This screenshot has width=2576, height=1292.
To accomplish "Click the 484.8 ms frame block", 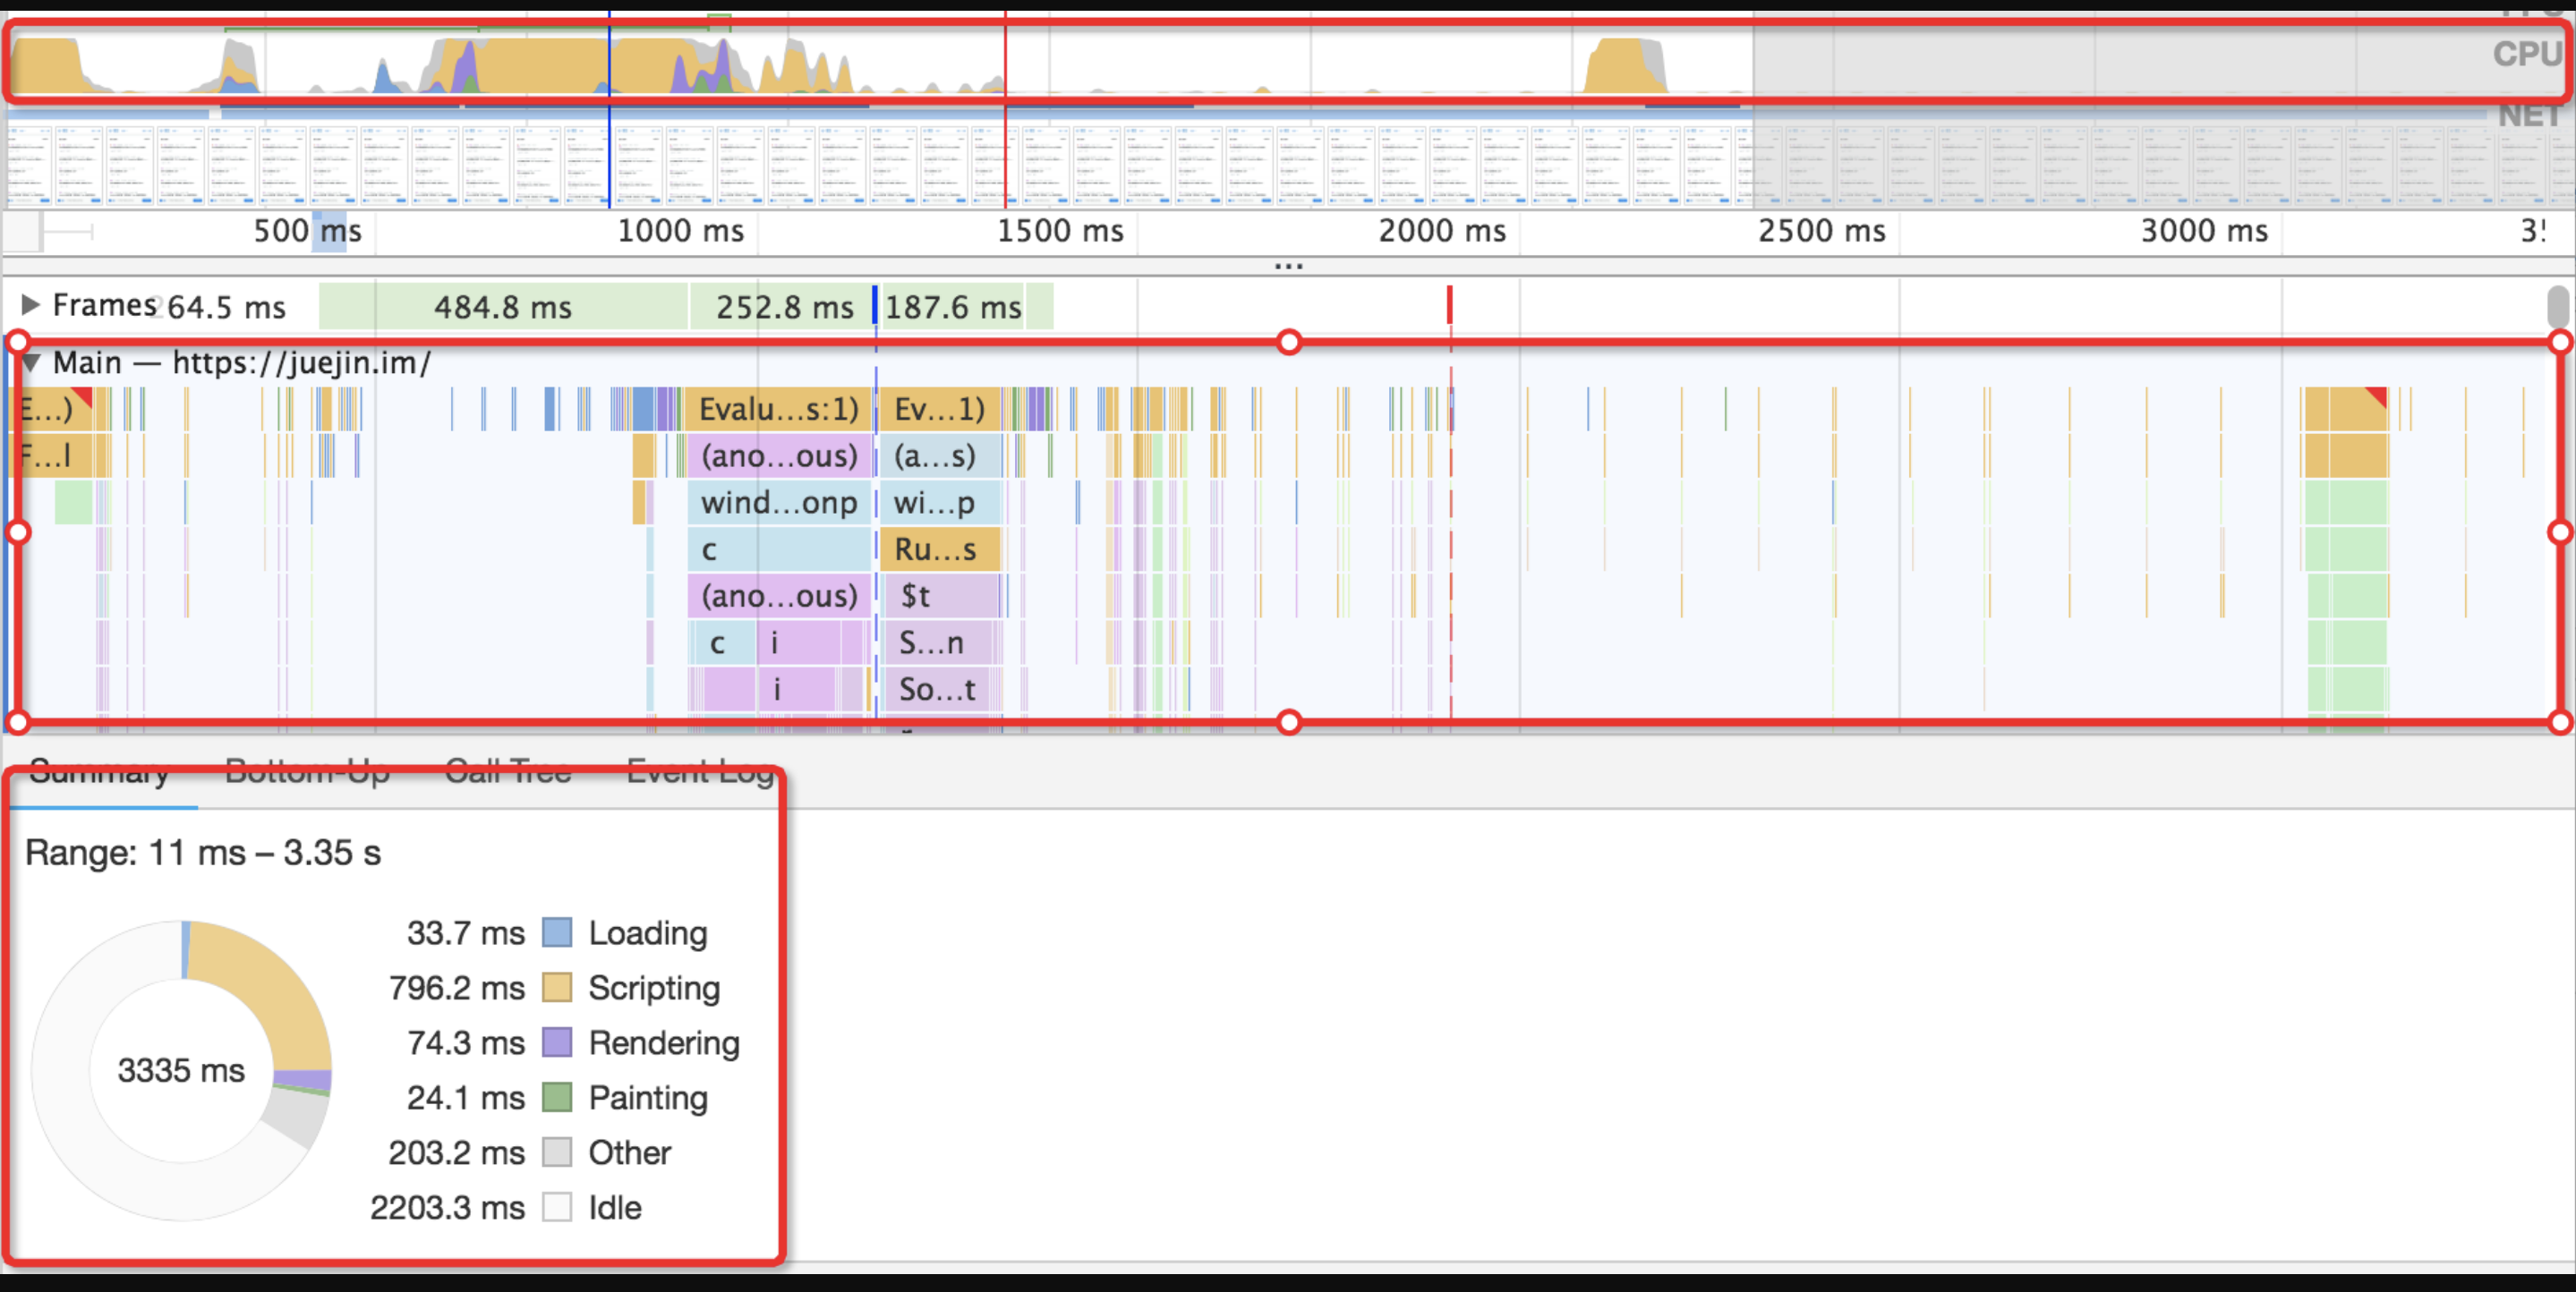I will pos(503,307).
